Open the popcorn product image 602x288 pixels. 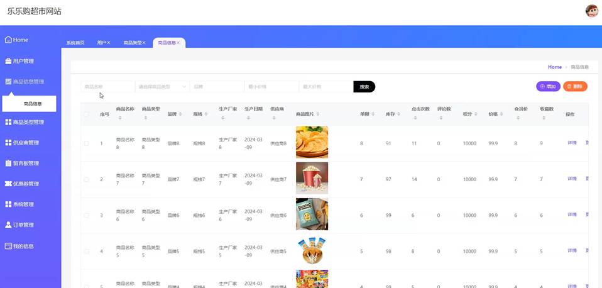312,178
